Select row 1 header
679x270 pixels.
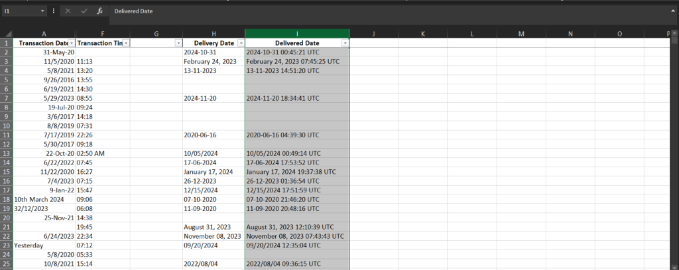7,43
